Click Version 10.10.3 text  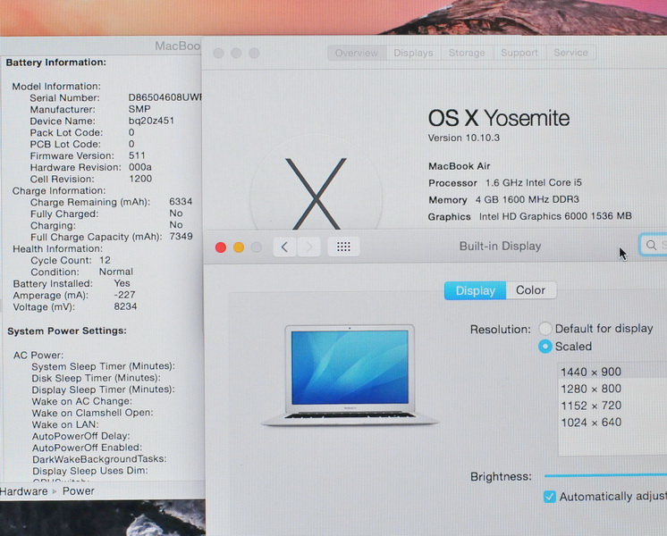tap(464, 138)
